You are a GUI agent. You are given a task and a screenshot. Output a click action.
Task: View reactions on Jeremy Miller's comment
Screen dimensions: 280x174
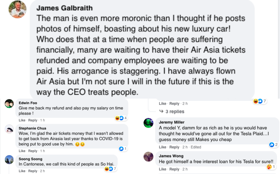pos(273,145)
